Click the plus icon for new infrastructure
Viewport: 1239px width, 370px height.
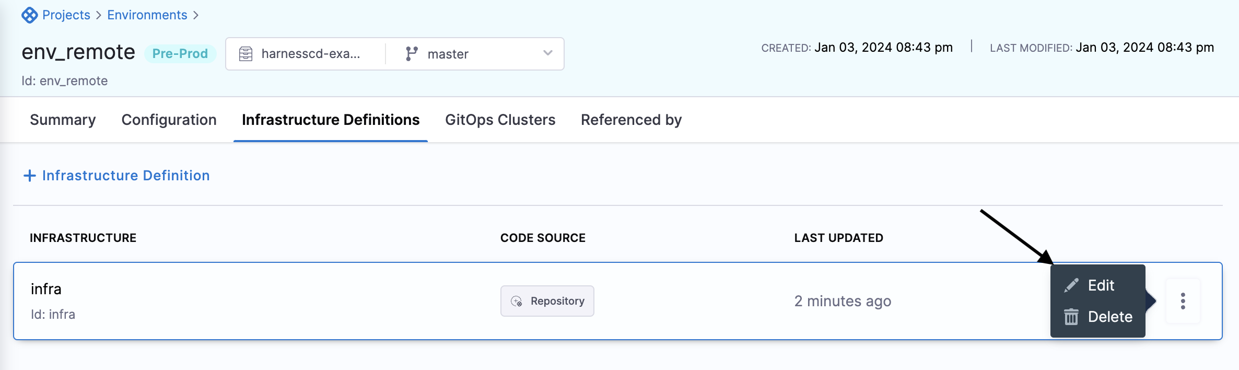(x=30, y=176)
